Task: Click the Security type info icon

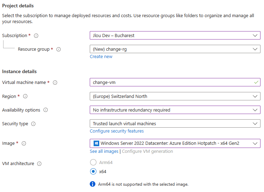Action: click(33, 124)
